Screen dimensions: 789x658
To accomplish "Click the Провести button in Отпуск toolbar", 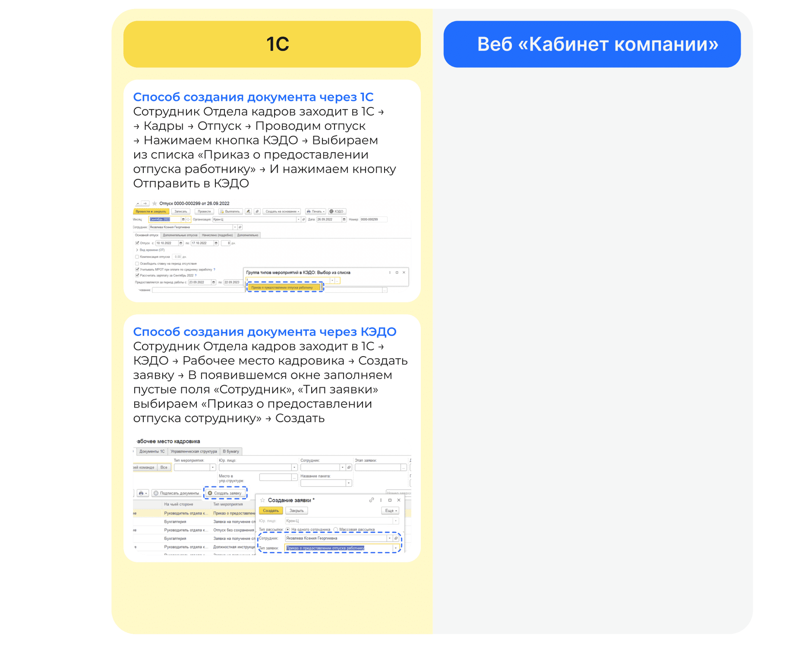I will (x=204, y=211).
